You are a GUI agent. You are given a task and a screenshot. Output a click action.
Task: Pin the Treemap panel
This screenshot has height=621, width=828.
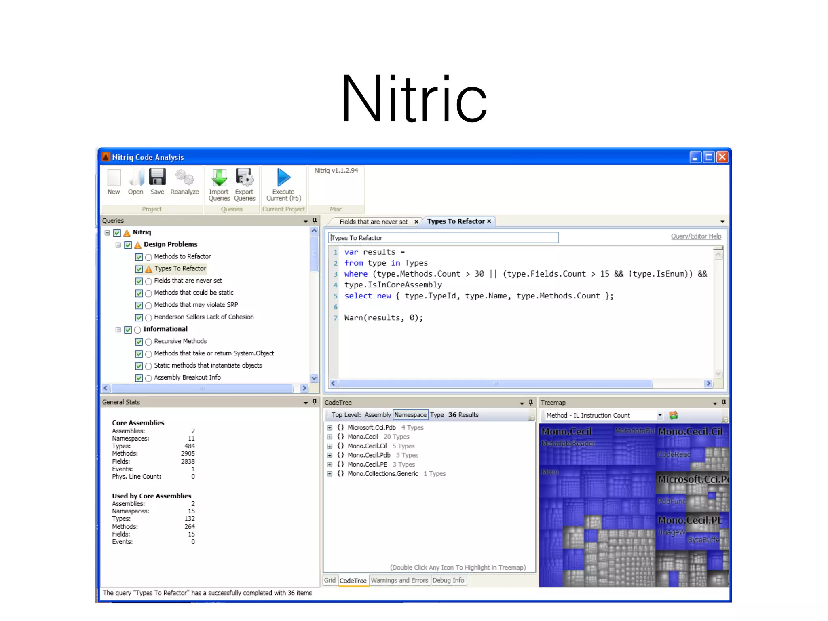coord(724,403)
